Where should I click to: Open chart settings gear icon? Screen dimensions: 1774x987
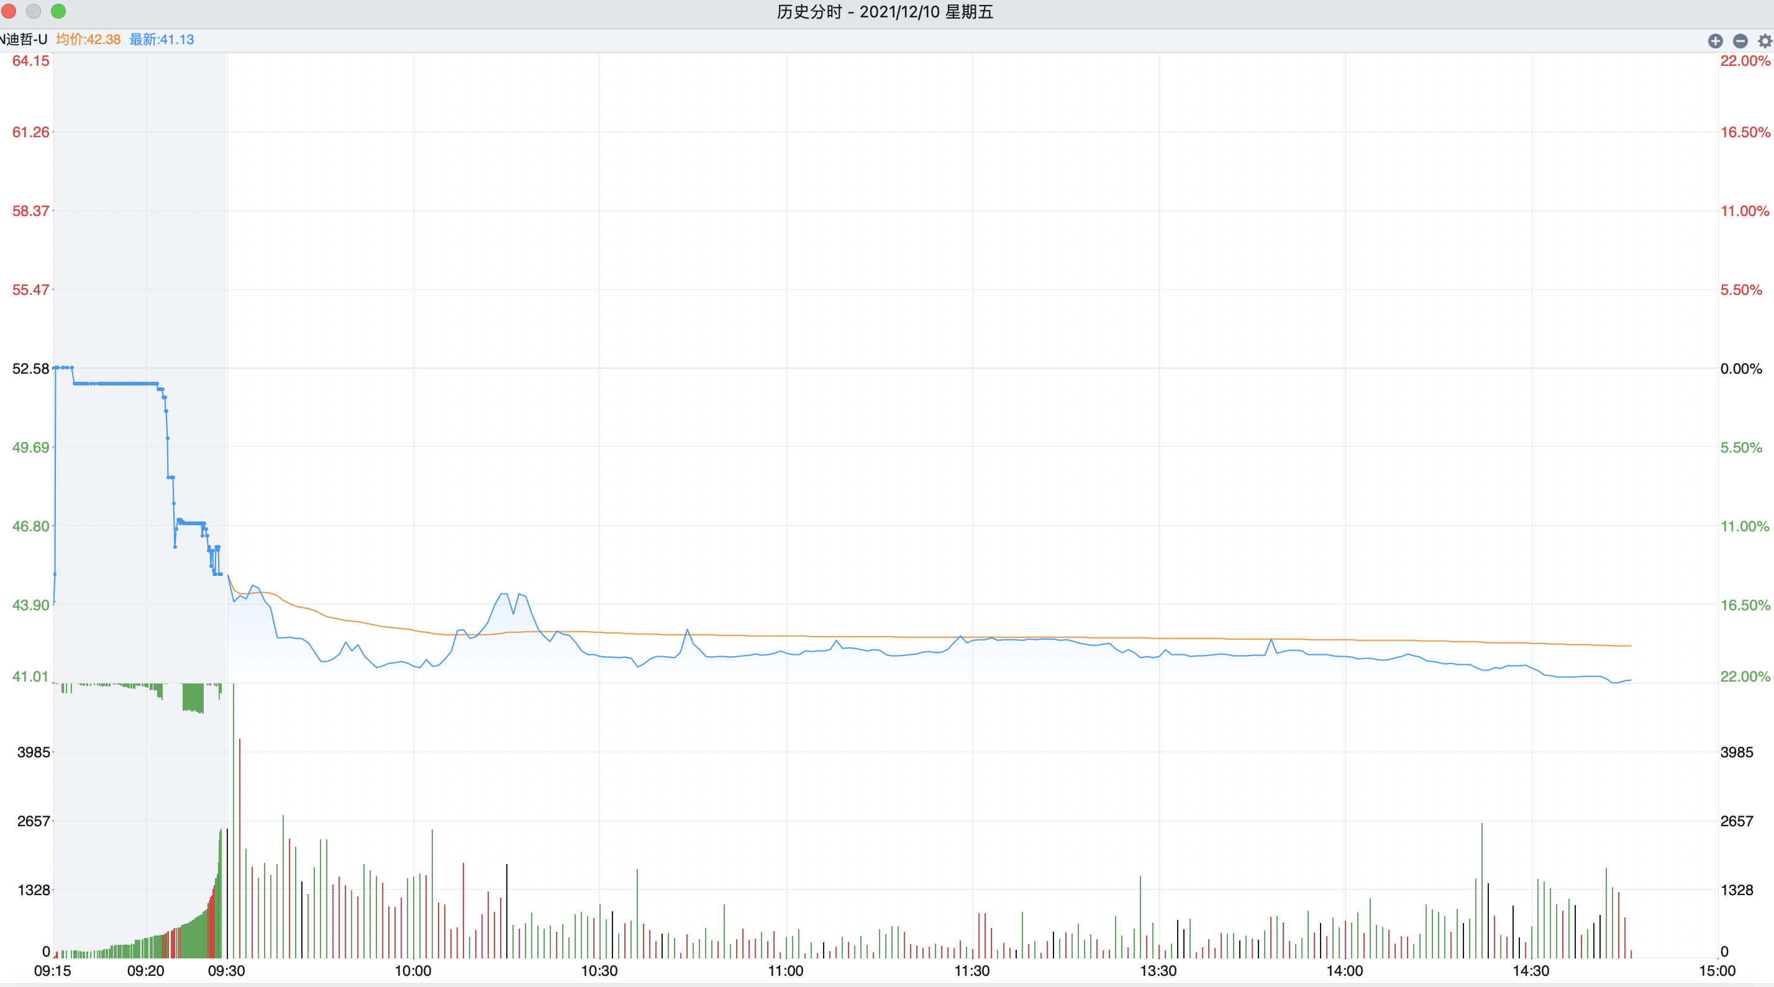1764,40
